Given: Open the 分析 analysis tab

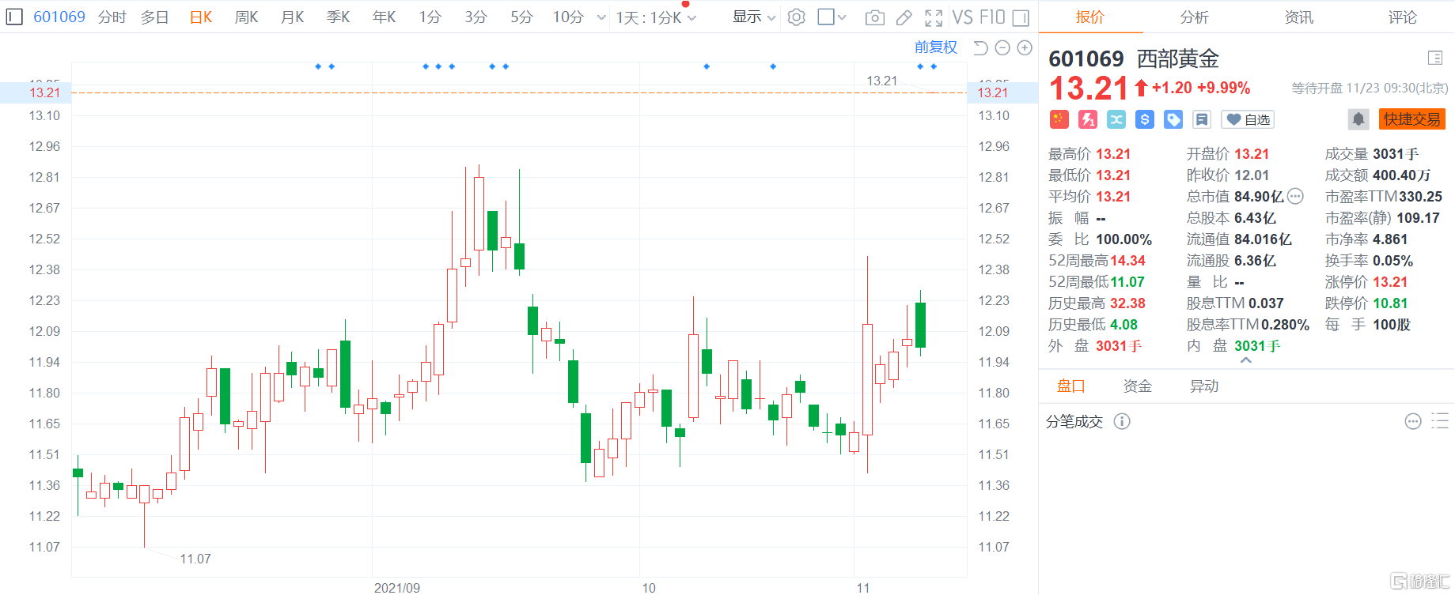Looking at the screenshot, I should click(1195, 17).
